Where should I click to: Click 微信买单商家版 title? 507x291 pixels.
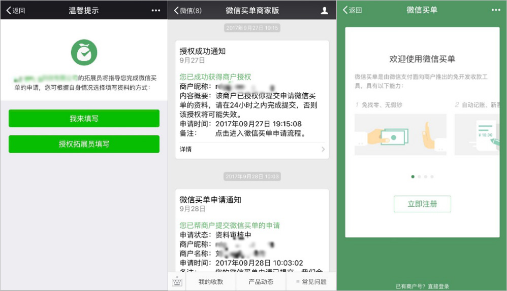[x=252, y=10]
